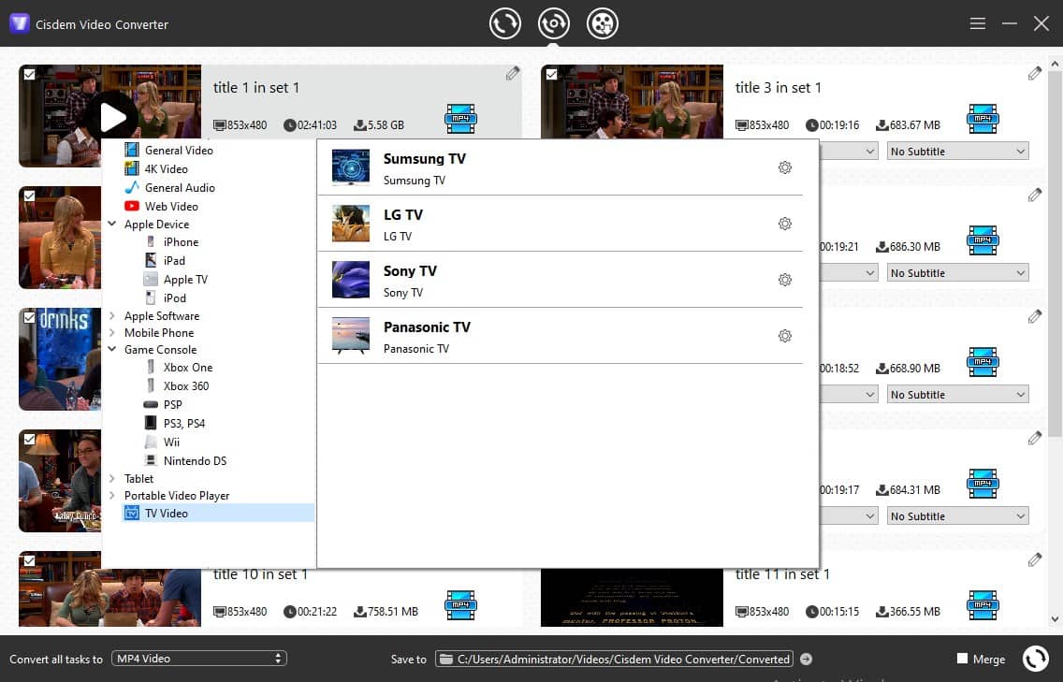Open the hamburger menu
Screen dimensions: 1063x682
pyautogui.click(x=977, y=22)
